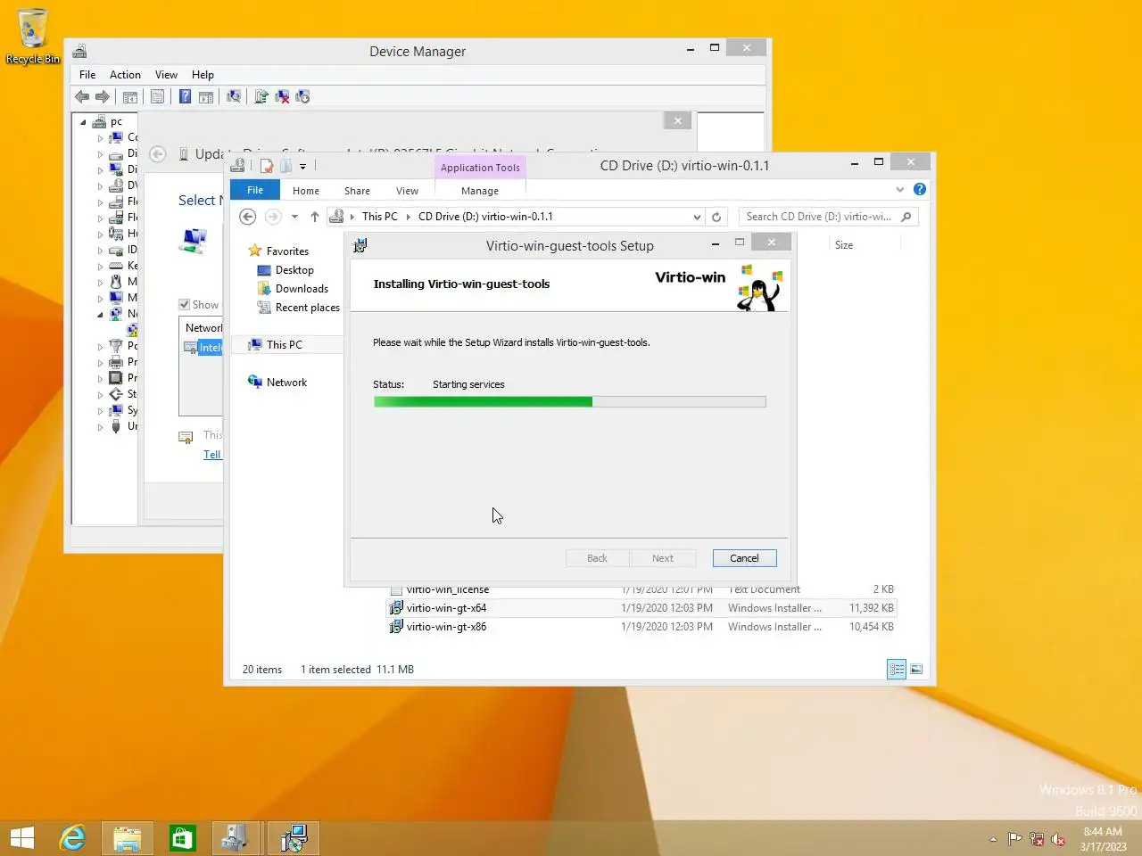Click Scan for hardware changes icon

pyautogui.click(x=234, y=96)
